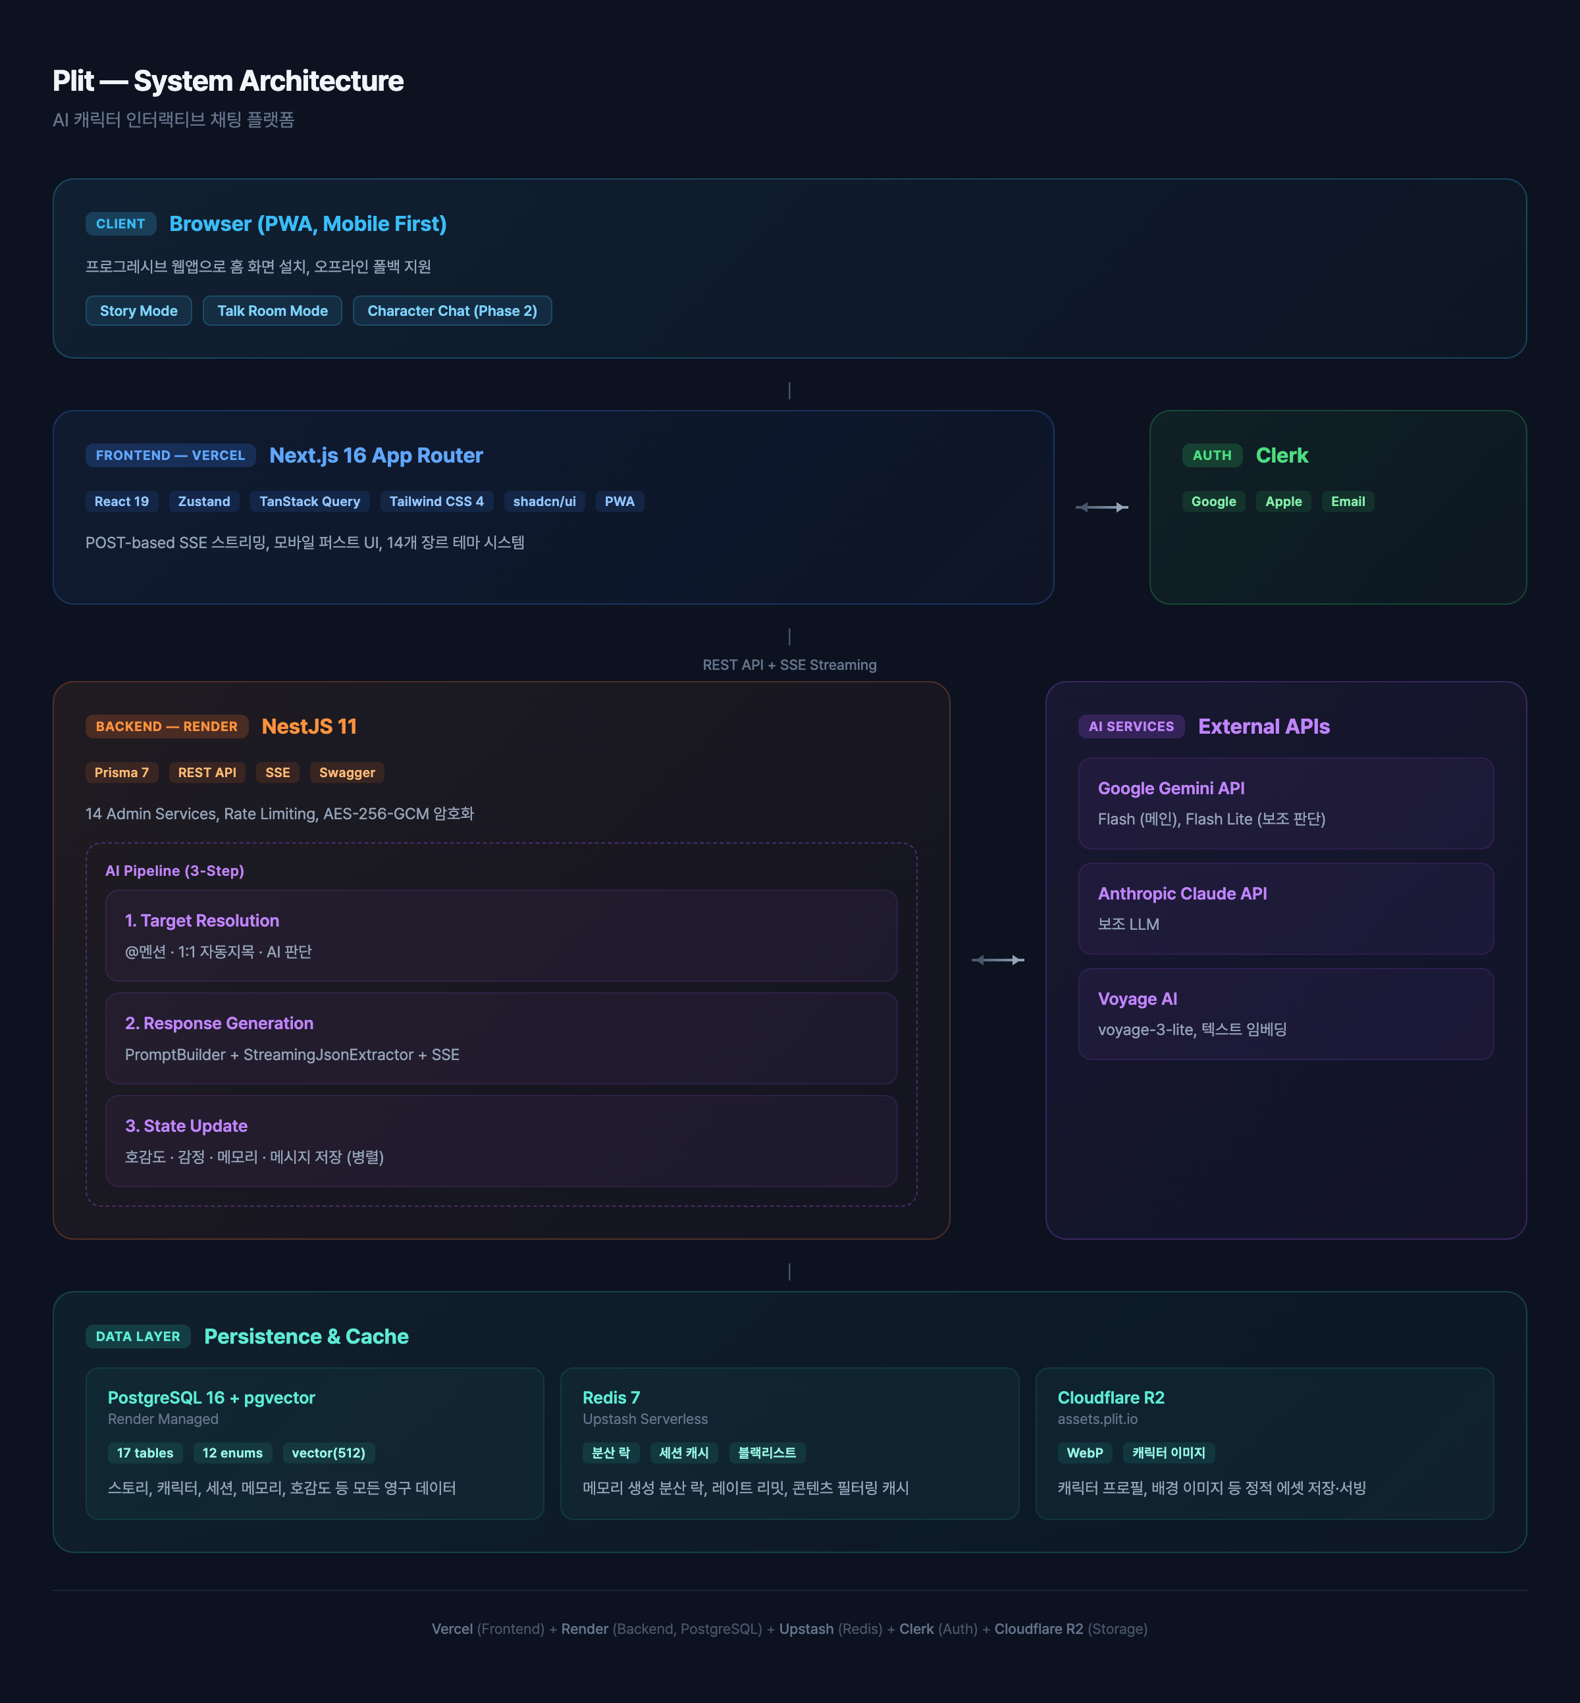Open the 1. Target Resolution step card
1580x1703 pixels.
click(501, 936)
